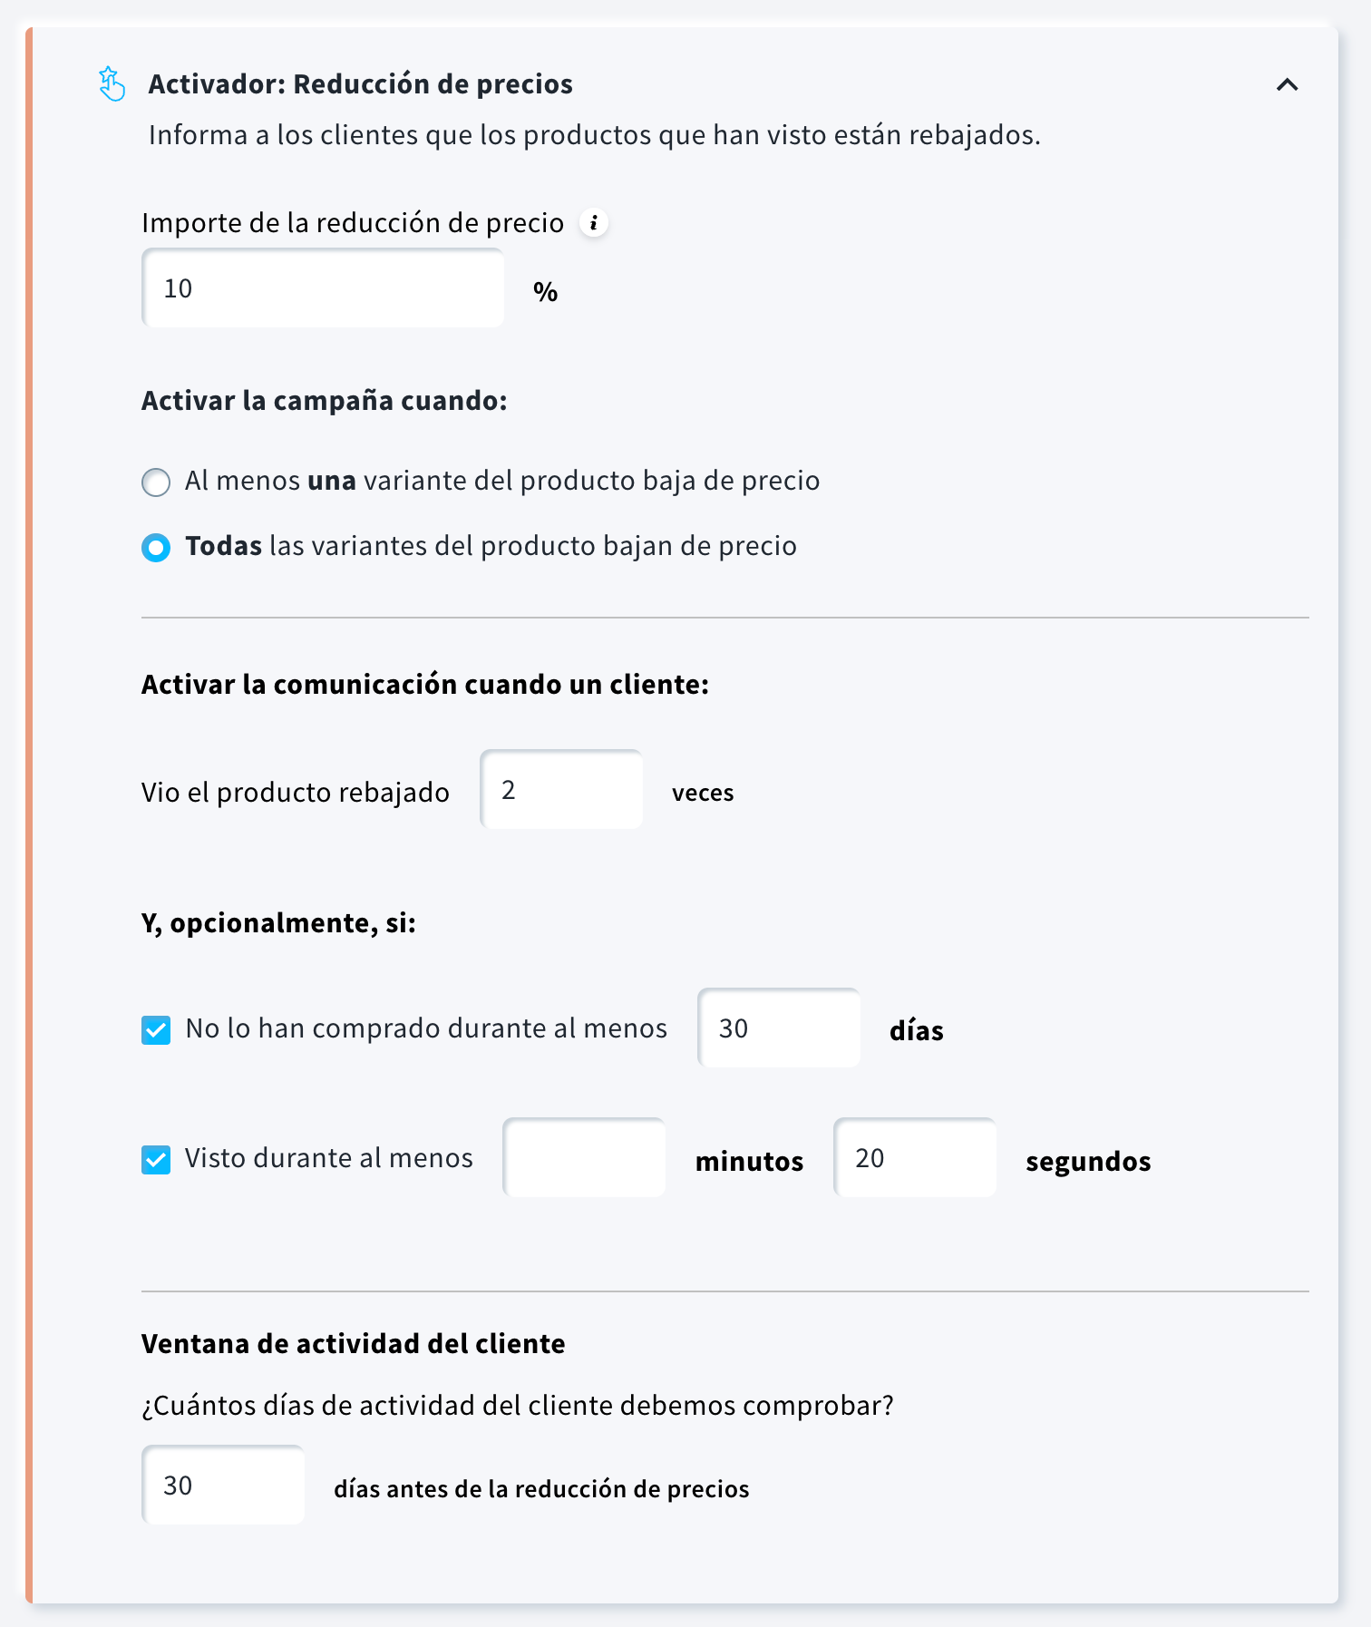Screen dimensions: 1371x1627
Task: Choose 'Todas las variantes' radio option
Action: tap(156, 548)
